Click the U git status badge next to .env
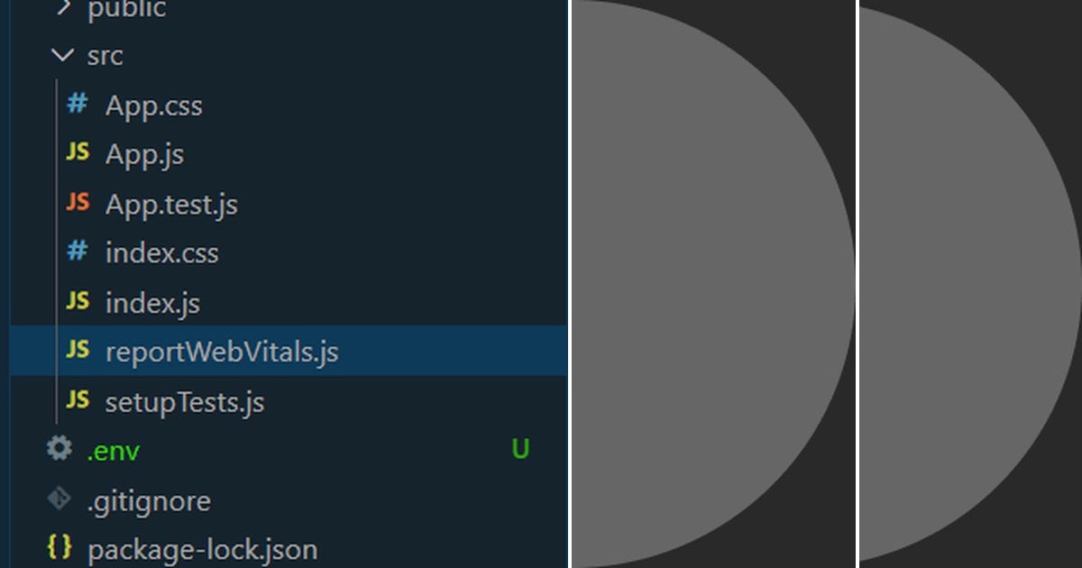1082x568 pixels. click(520, 450)
